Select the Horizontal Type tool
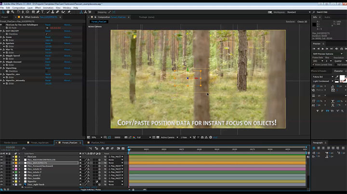The image size is (347, 194). [x=42, y=12]
